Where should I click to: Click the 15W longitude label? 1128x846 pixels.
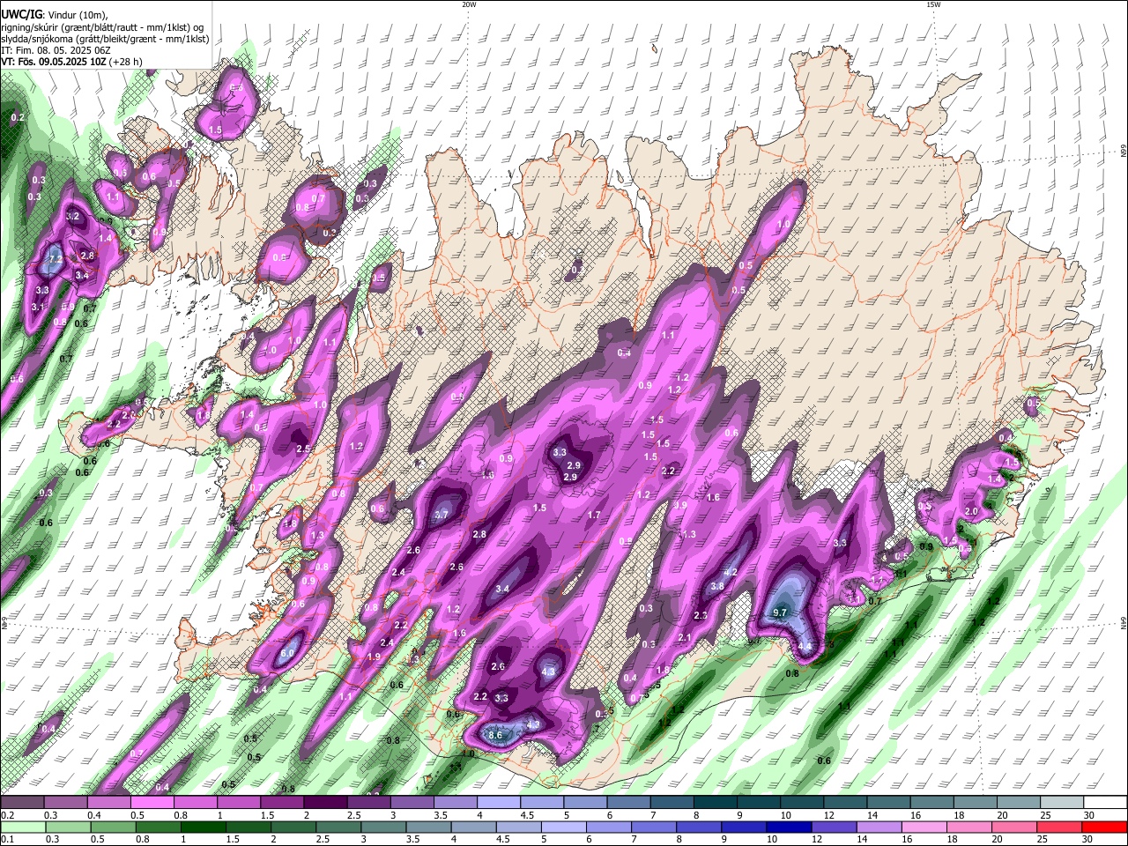(933, 4)
